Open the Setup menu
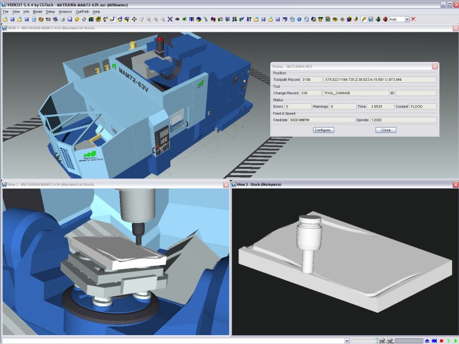459x344 pixels. click(50, 11)
